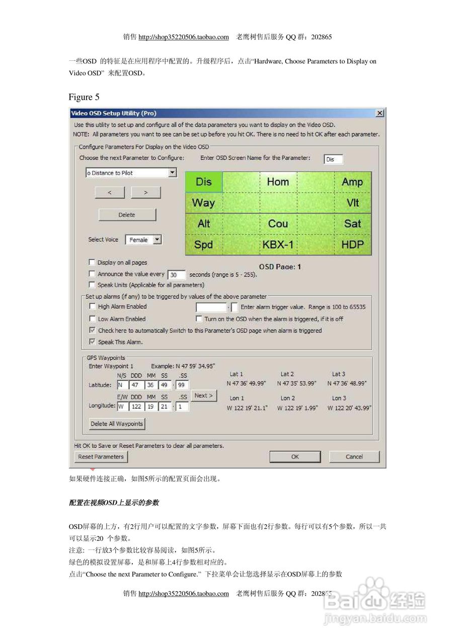Confirm settings with the OK button

(295, 457)
